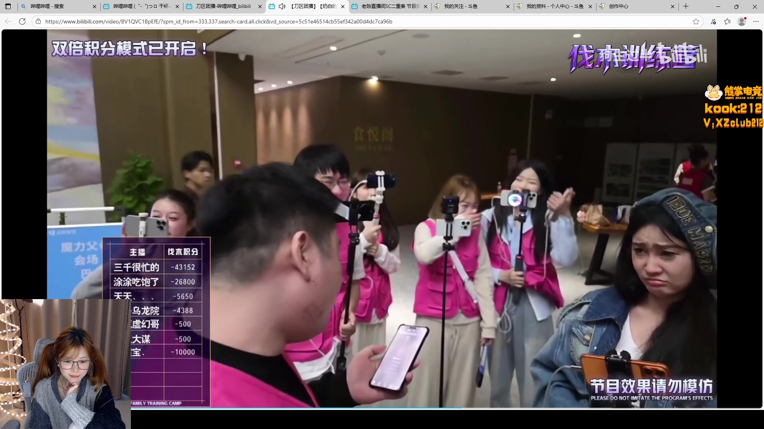Refresh the current page
This screenshot has height=429, width=764.
(22, 21)
